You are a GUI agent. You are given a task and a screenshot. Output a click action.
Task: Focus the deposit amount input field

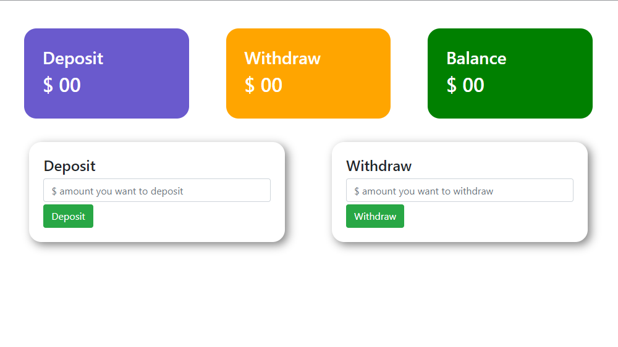[x=157, y=191]
